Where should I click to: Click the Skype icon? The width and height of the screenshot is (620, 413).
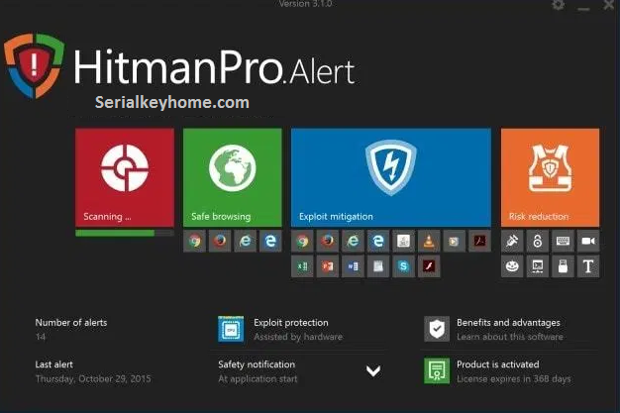(x=404, y=266)
